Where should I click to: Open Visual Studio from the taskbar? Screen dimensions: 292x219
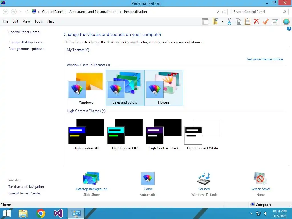pyautogui.click(x=58, y=213)
